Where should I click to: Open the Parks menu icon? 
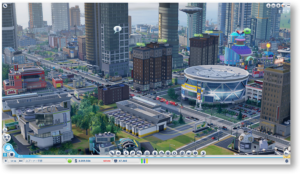196,153
